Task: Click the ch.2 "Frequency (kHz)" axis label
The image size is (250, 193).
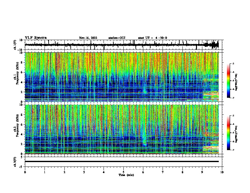Action: (x=17, y=126)
